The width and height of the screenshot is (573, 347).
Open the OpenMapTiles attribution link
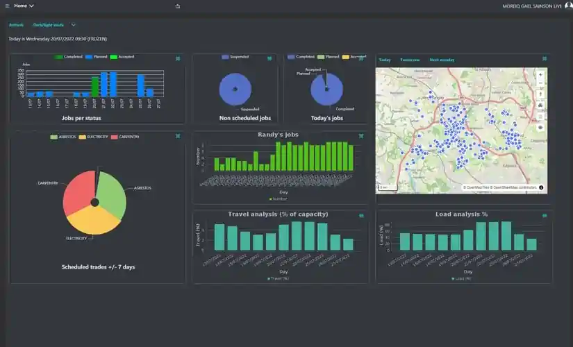[x=476, y=187]
